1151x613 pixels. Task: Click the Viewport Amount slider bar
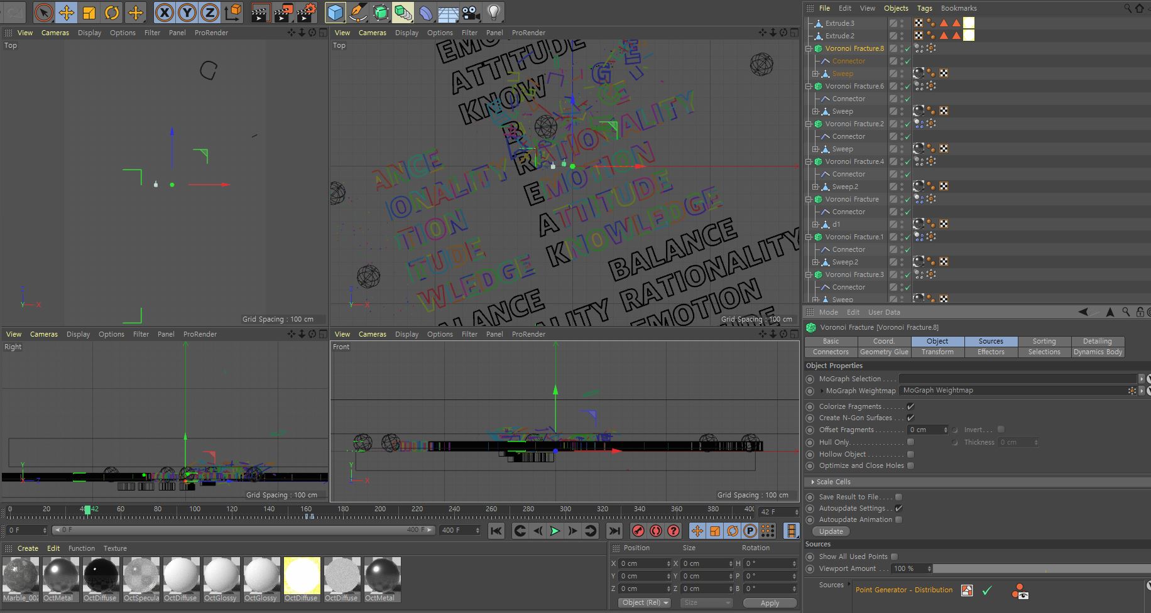1042,568
